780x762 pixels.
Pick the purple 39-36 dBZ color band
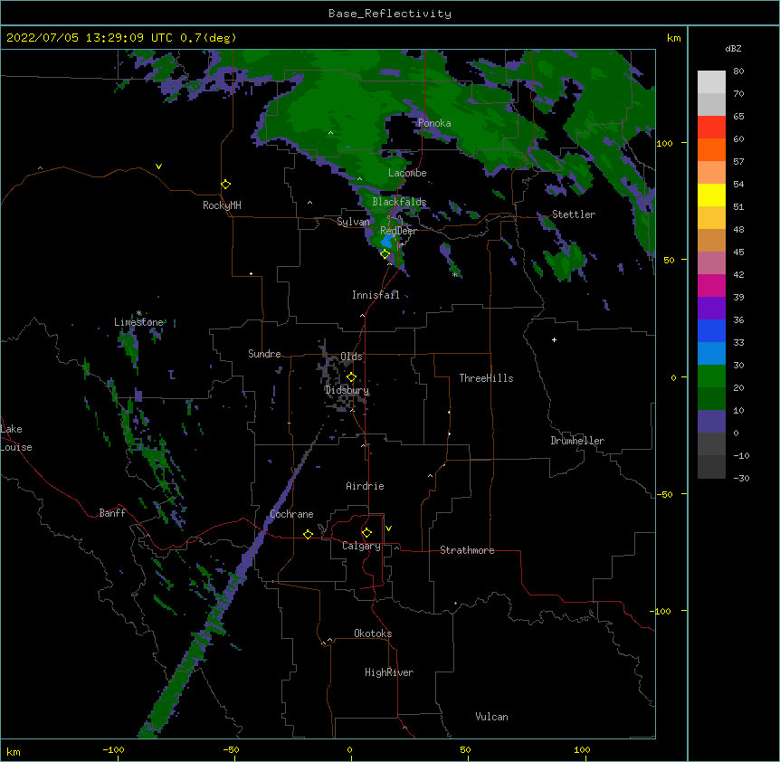pyautogui.click(x=711, y=309)
